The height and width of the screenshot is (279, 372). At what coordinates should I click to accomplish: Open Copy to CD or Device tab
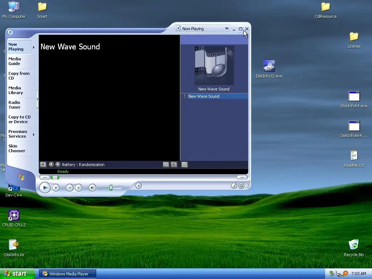pyautogui.click(x=20, y=119)
